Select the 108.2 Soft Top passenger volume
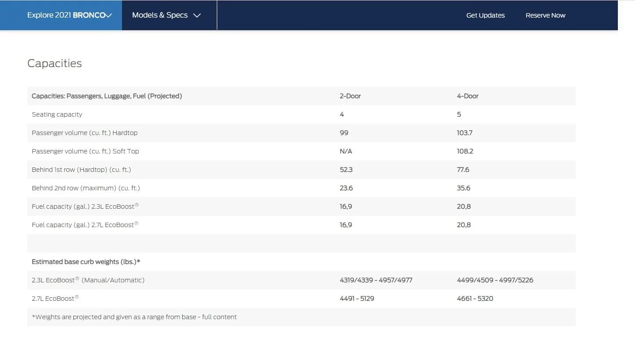Viewport: 635px width, 356px height. pos(465,151)
